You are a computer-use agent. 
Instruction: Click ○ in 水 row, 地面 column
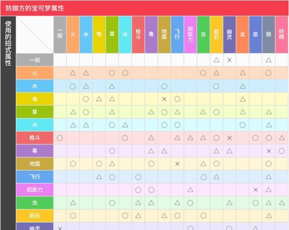[x=164, y=86]
